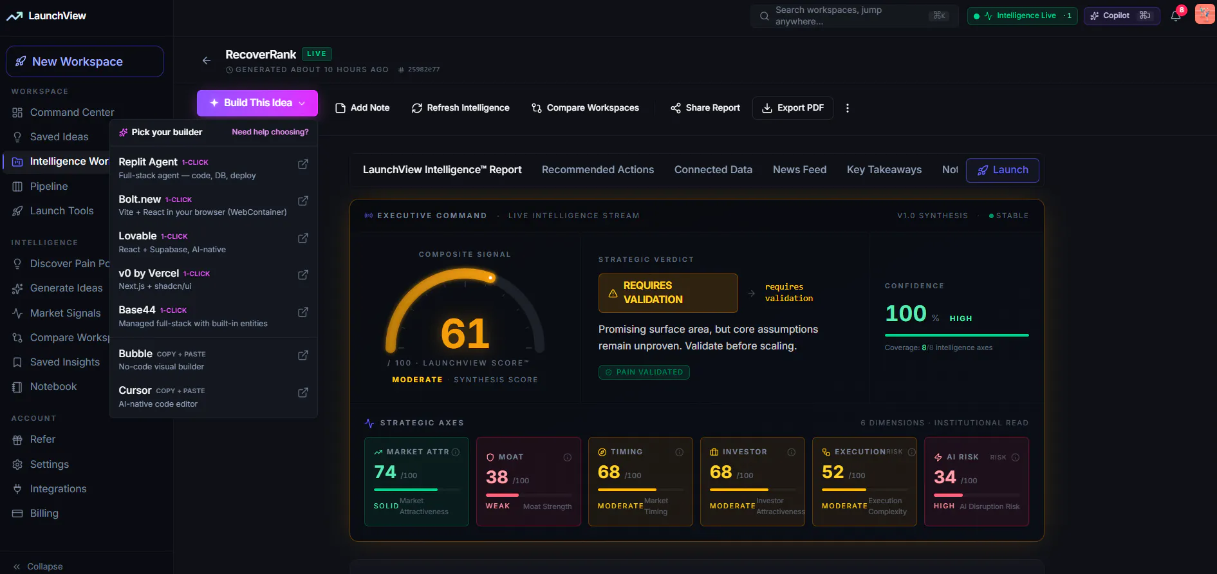Select Lovable builder option

[x=214, y=242]
